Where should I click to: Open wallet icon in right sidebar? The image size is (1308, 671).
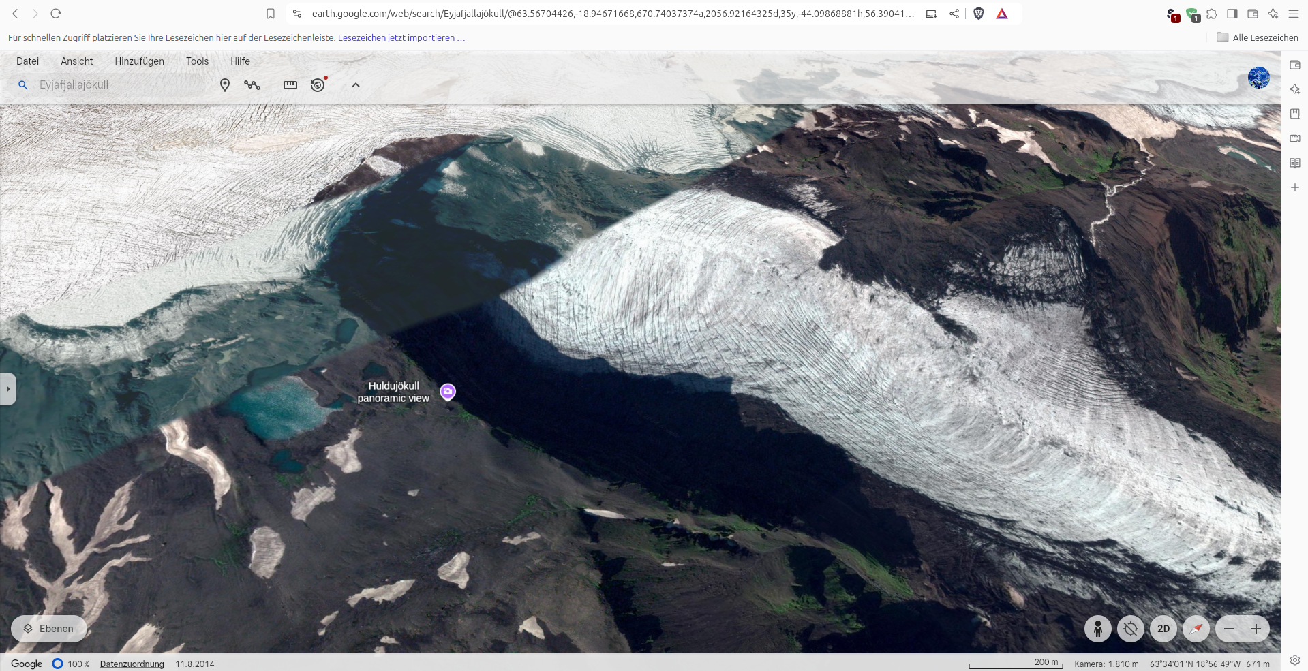point(1295,65)
